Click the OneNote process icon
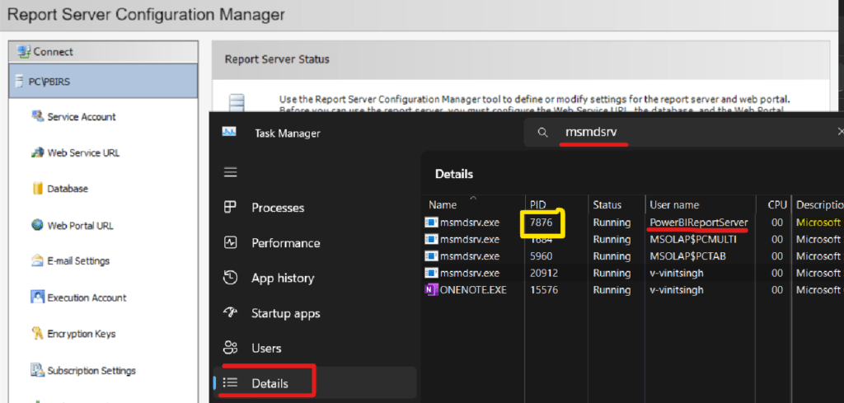The image size is (844, 403). click(x=430, y=289)
